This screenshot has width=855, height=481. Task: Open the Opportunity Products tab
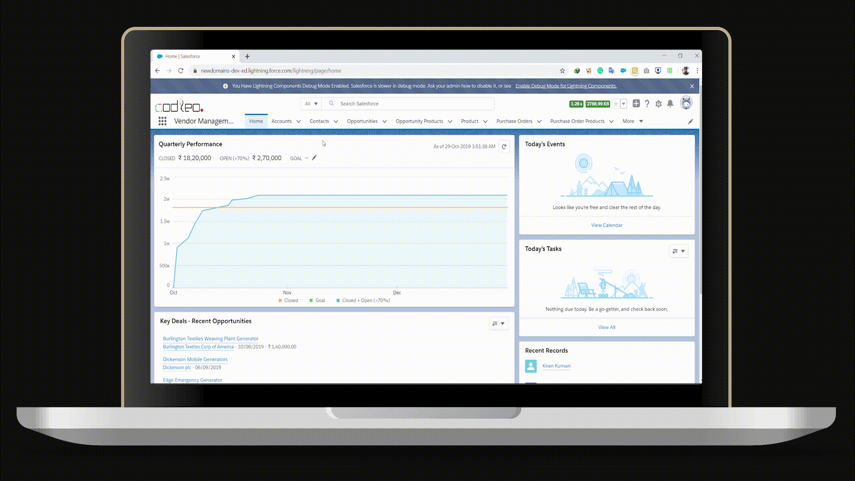pyautogui.click(x=419, y=121)
